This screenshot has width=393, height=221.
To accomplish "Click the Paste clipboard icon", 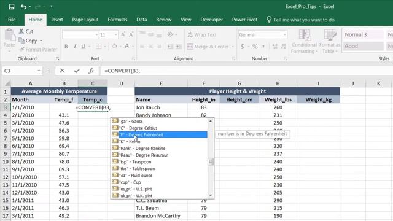I will tap(9, 35).
